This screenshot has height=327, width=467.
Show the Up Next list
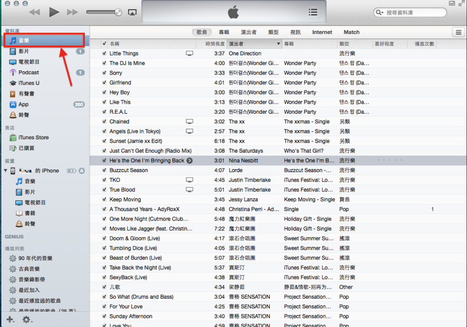coord(313,12)
